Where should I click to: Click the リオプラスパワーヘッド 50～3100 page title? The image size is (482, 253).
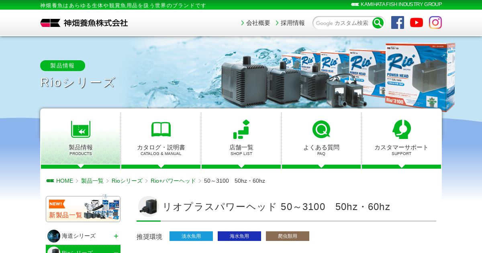pos(276,207)
